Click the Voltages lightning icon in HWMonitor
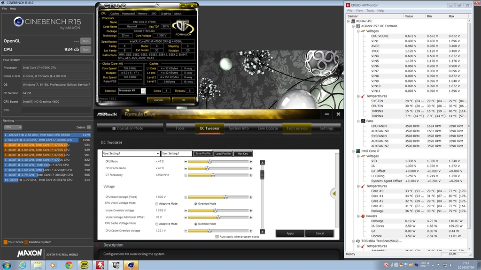481x270 pixels. coord(362,31)
